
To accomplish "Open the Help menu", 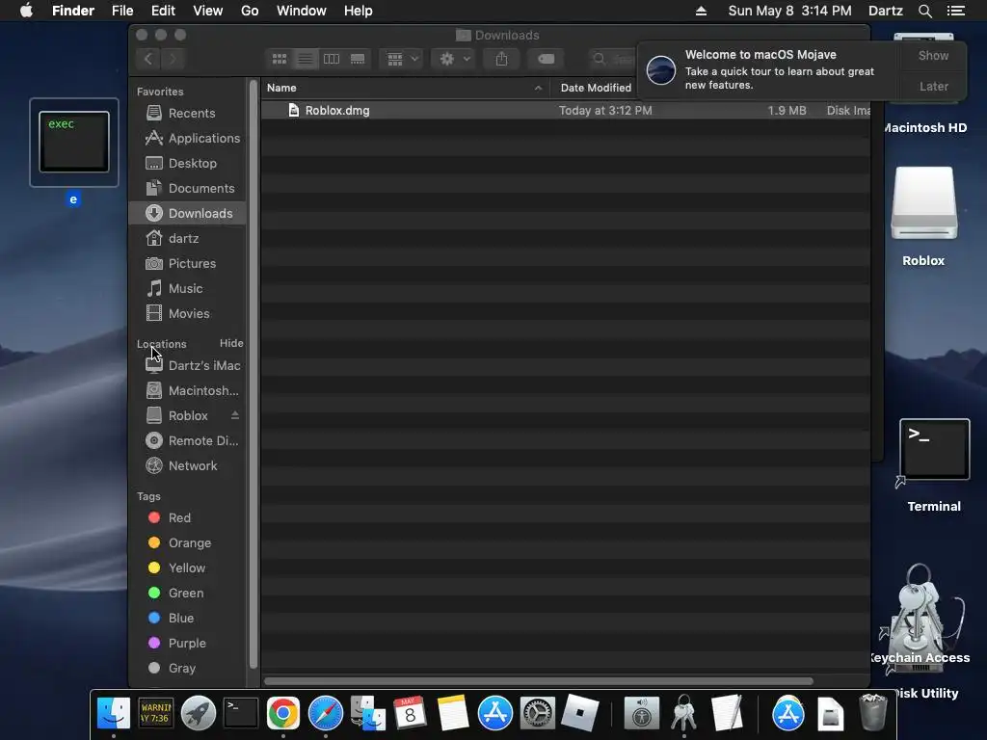I will point(358,11).
